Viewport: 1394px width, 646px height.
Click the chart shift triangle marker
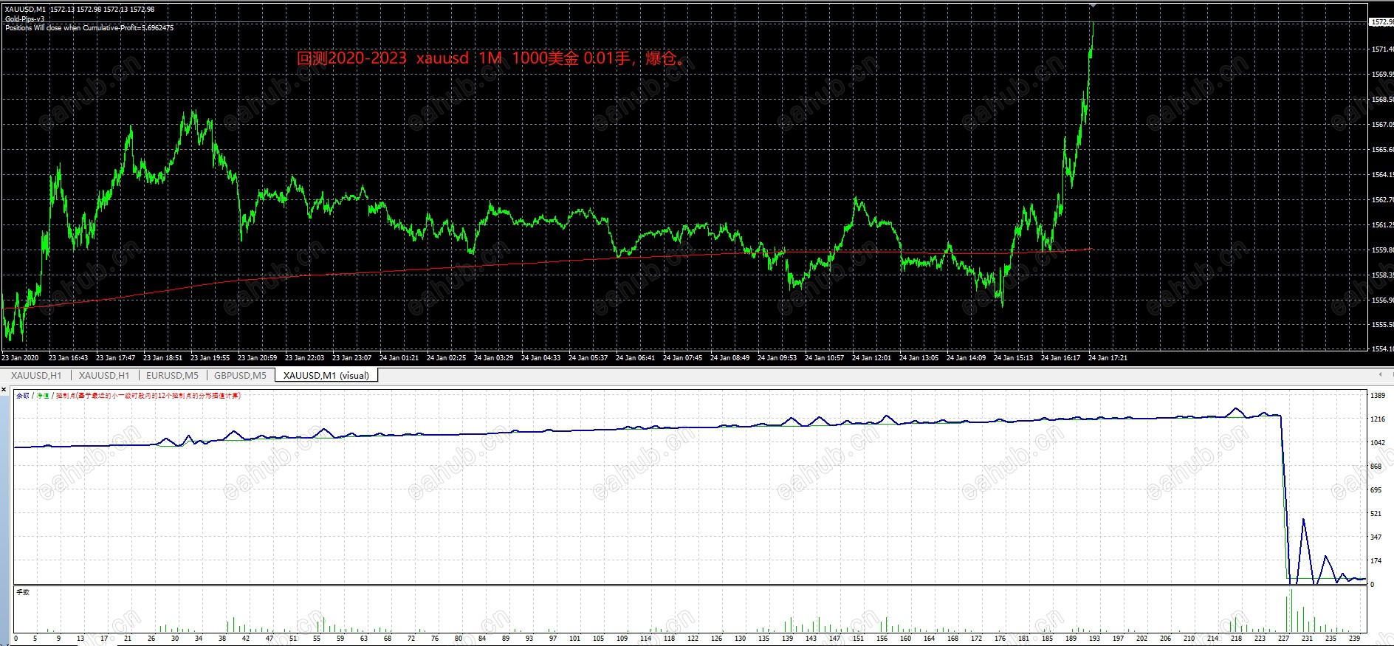click(1093, 5)
